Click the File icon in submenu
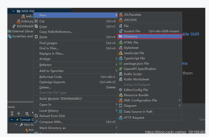This screenshot has height=137, width=209. (x=121, y=26)
